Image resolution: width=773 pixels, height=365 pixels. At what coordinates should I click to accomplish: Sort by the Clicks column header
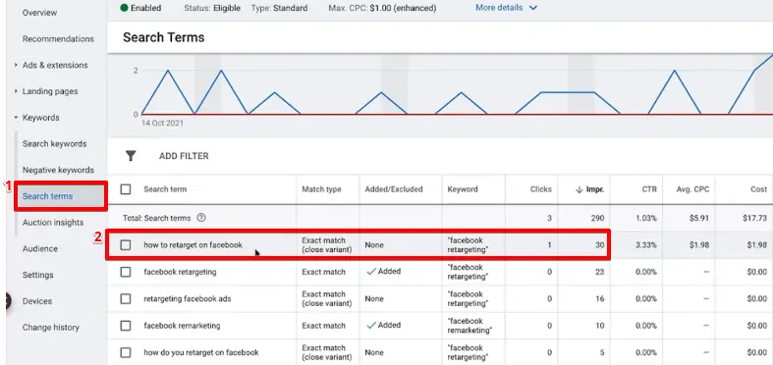[541, 189]
